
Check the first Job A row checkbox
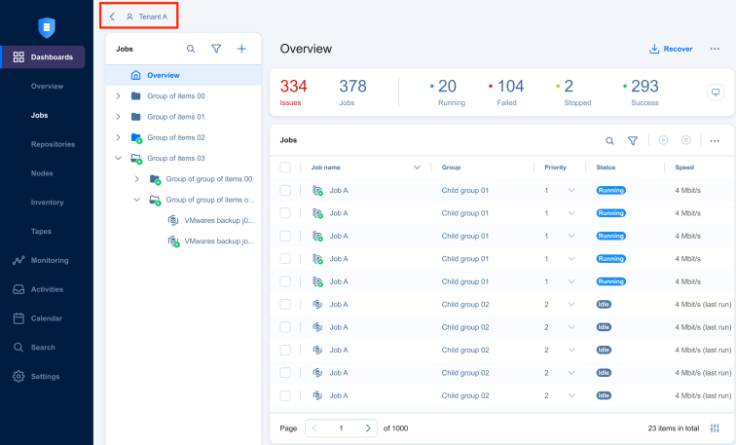(x=285, y=190)
